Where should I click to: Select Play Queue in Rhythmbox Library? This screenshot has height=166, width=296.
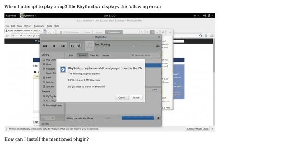click(x=49, y=60)
